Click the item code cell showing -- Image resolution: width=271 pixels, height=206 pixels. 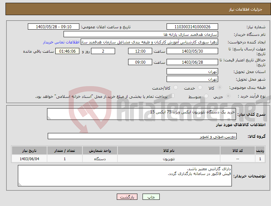pyautogui.click(x=238, y=159)
